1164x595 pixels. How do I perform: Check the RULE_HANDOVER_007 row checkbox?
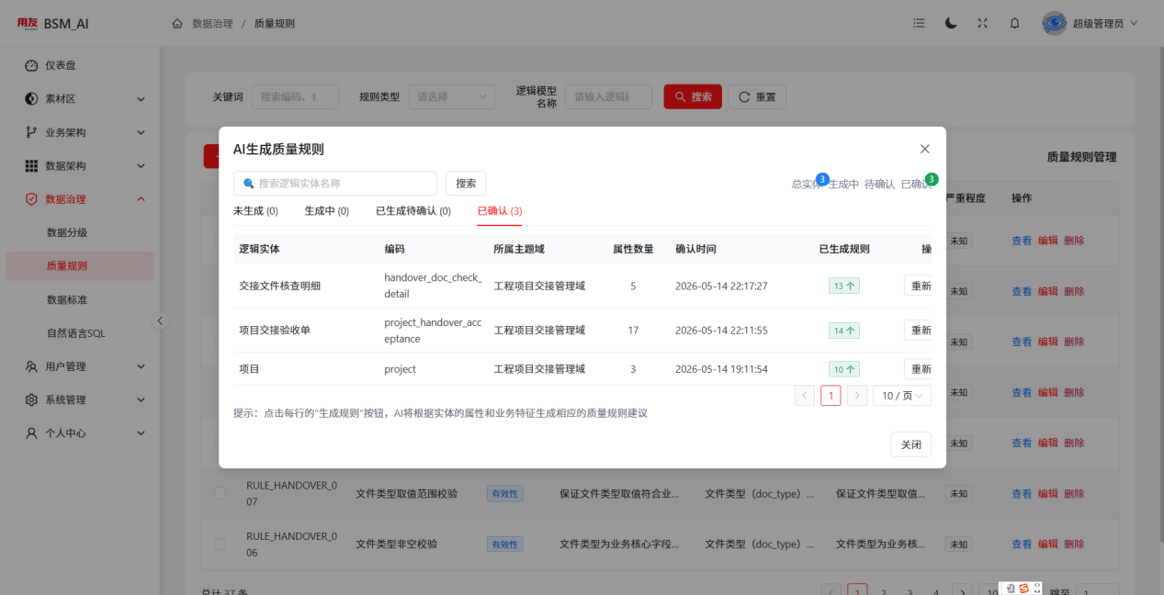coord(220,493)
